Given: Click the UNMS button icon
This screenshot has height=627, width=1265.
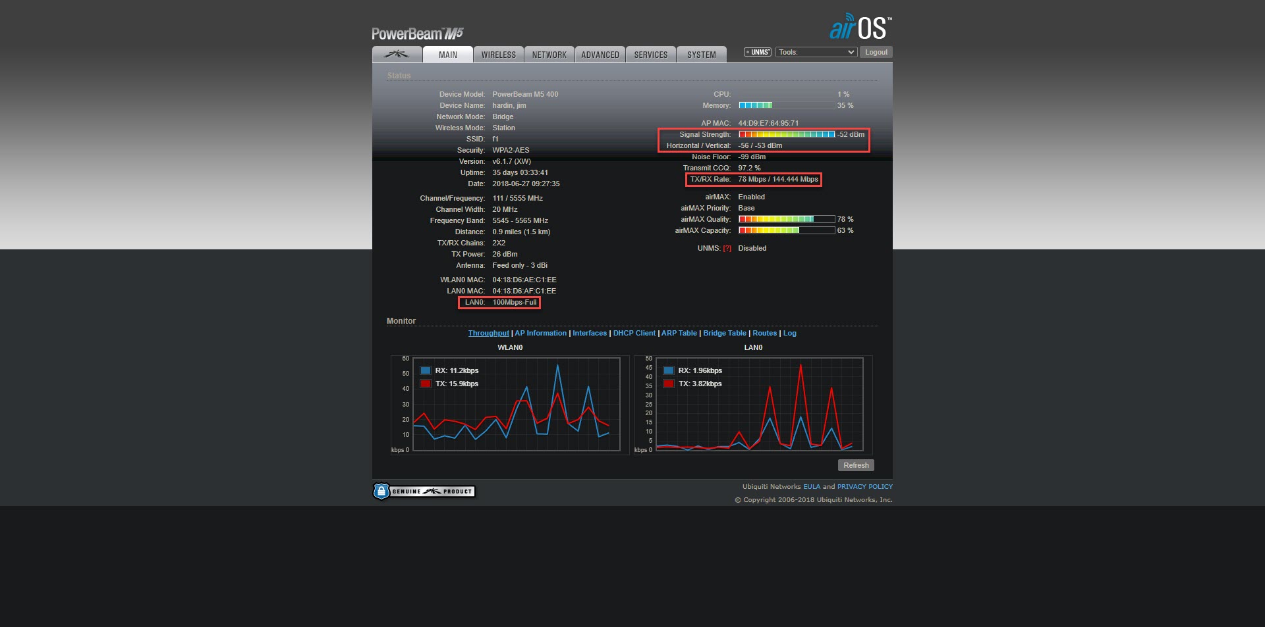Looking at the screenshot, I should [757, 53].
